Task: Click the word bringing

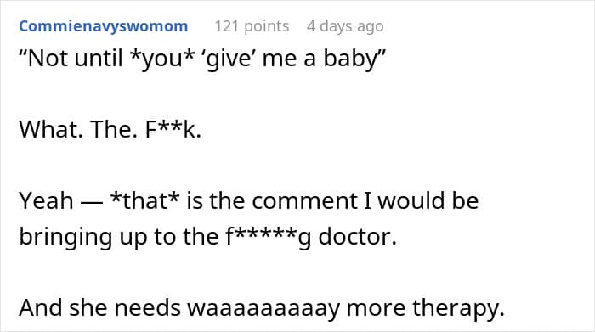Action: 65,237
